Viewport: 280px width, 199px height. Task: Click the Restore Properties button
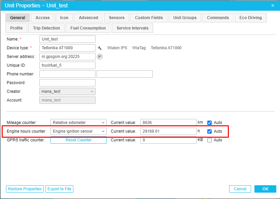click(25, 189)
